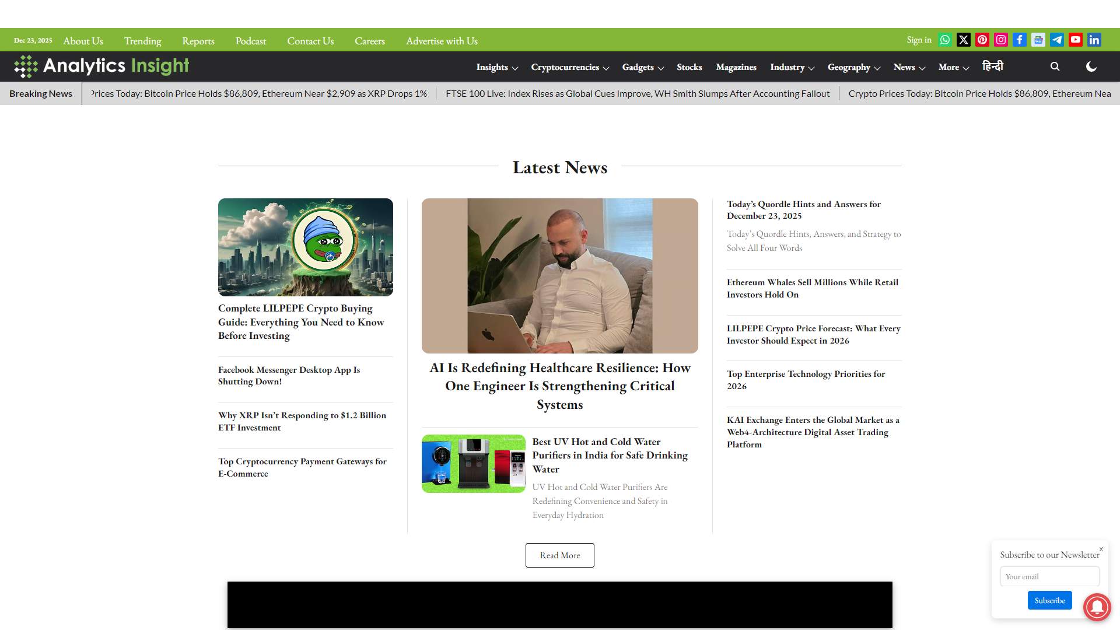Click the red notification bell button
Image resolution: width=1120 pixels, height=630 pixels.
[x=1097, y=607]
